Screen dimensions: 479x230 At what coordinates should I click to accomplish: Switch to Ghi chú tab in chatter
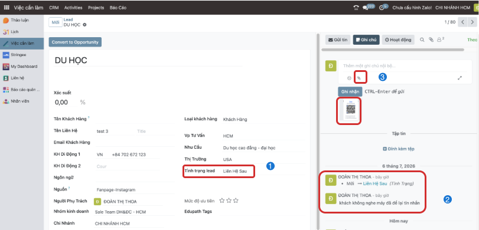(366, 40)
